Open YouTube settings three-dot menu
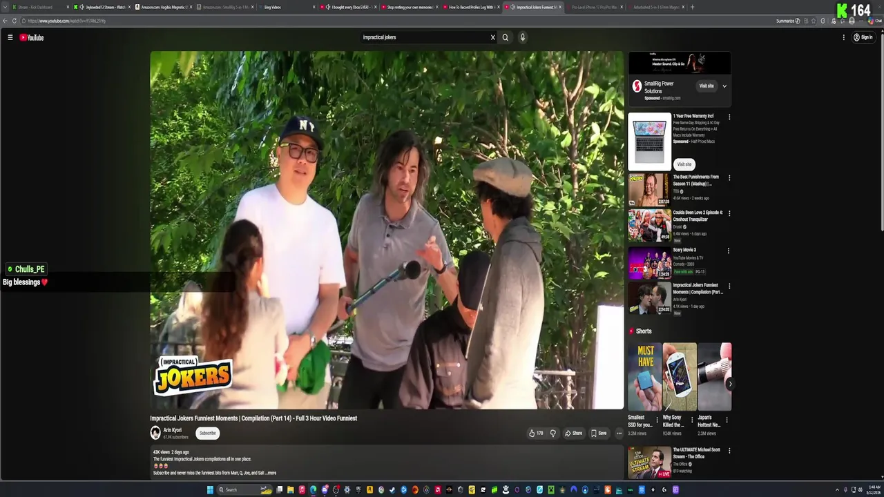Screen dimensions: 884x497 coord(843,37)
